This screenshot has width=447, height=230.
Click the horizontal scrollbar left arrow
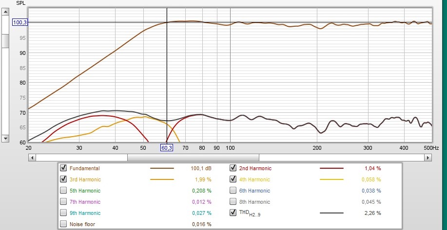[x=32, y=158]
